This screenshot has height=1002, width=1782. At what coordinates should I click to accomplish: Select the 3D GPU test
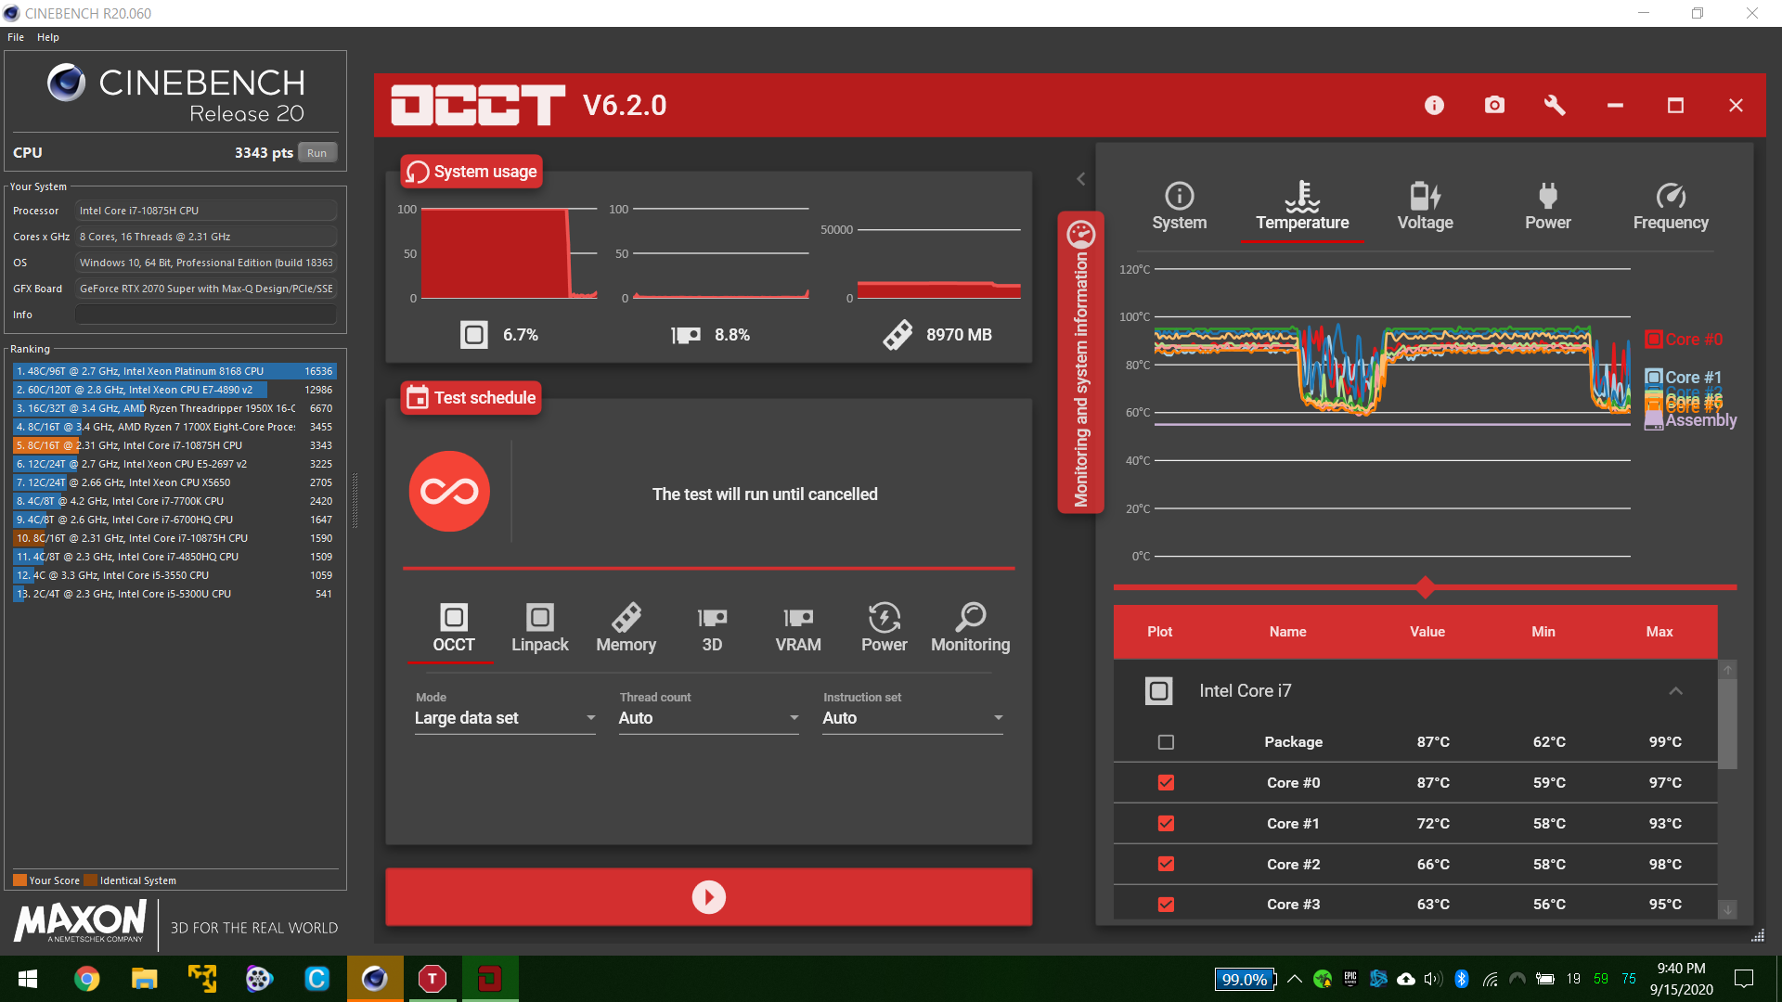[712, 629]
